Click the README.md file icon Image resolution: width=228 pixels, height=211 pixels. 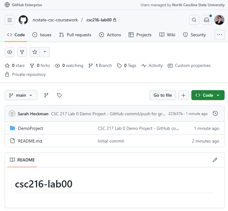coord(12,141)
